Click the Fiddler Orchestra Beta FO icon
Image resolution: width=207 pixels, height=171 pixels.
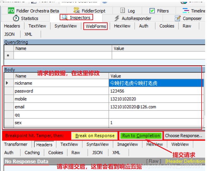tap(11, 10)
